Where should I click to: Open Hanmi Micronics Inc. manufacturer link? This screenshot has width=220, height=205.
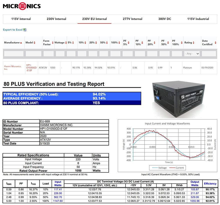[12, 68]
